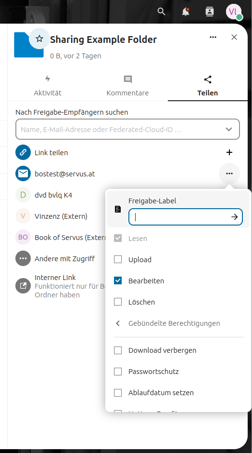Switch to the Kommentare tab

(128, 86)
